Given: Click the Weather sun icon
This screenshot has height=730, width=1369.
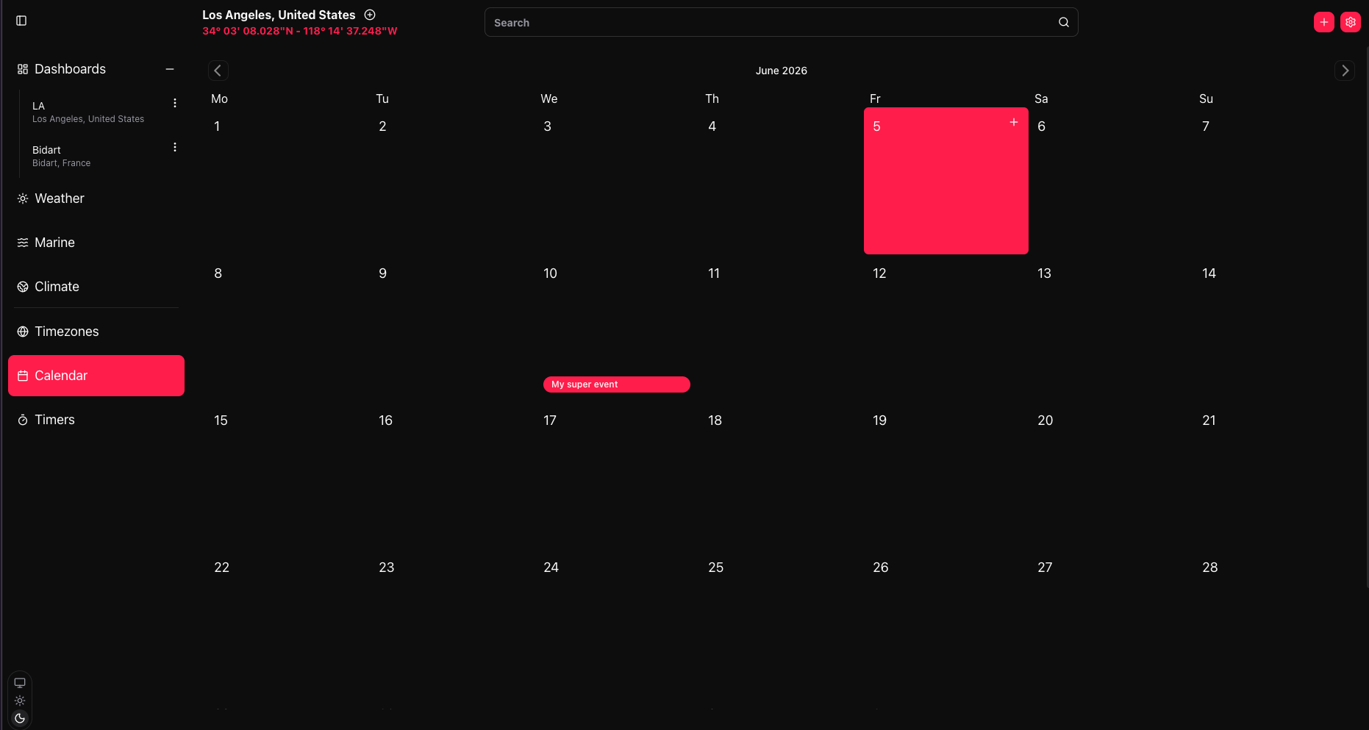Looking at the screenshot, I should point(23,198).
